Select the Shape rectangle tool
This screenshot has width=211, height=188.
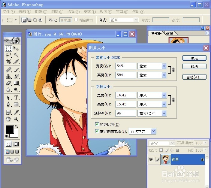coord(16,104)
